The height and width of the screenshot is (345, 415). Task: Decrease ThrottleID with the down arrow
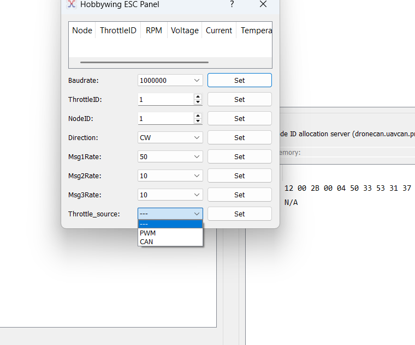(x=198, y=102)
